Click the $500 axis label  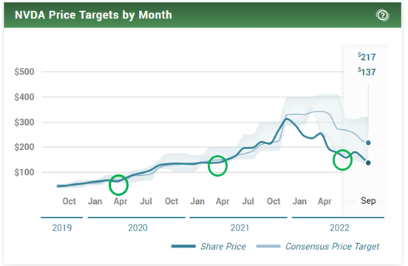[24, 72]
